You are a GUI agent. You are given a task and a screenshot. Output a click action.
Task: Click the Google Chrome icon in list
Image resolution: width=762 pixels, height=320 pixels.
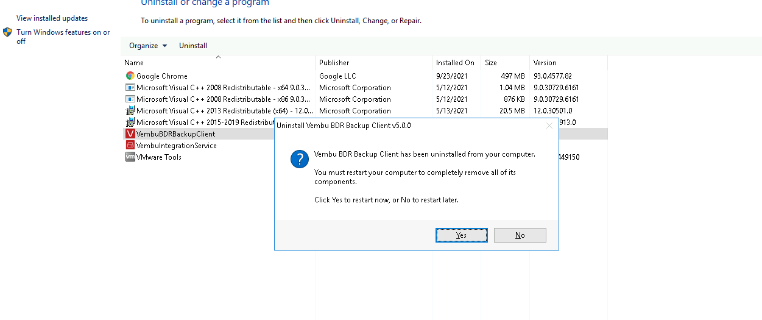pos(130,76)
